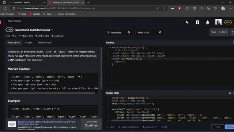Open a new browser tab

[x=88, y=3]
